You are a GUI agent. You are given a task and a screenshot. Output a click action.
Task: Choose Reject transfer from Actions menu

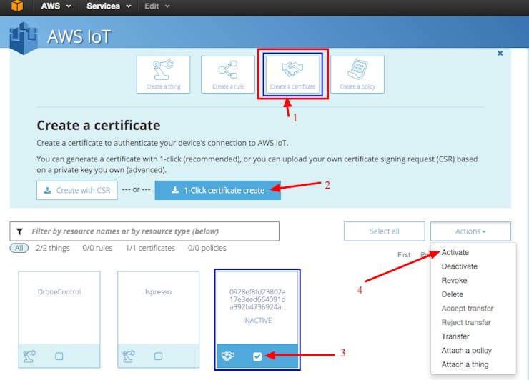click(x=466, y=322)
